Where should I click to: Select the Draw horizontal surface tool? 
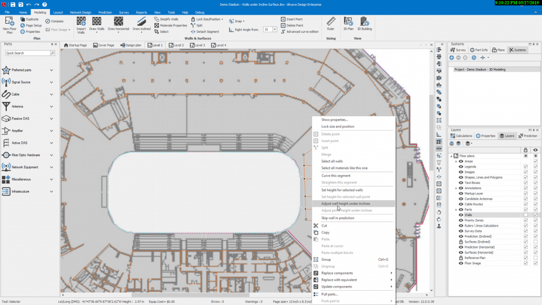[118, 24]
